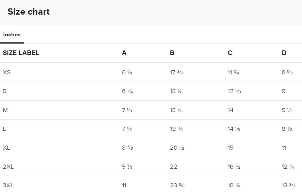Click column header D

coord(284,53)
